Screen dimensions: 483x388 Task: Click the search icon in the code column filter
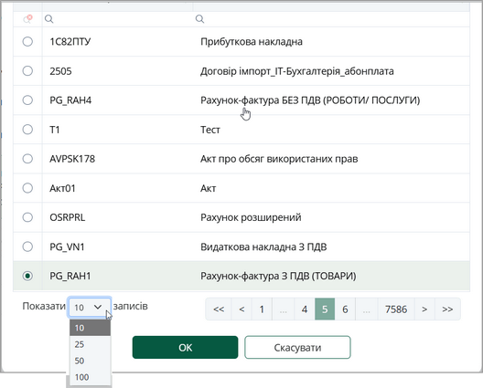point(48,19)
